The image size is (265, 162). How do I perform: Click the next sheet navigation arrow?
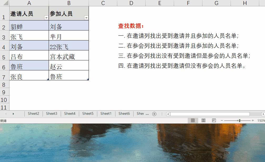(13, 114)
